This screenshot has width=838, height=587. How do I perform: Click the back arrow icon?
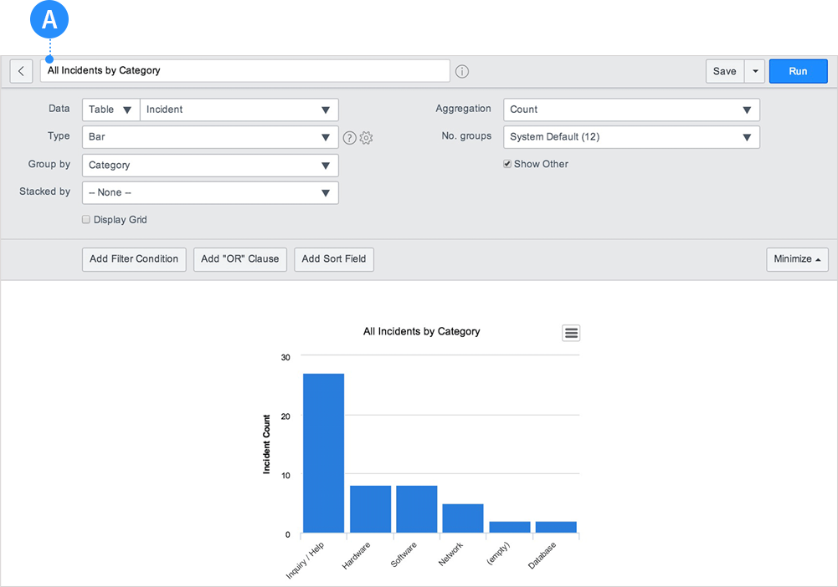tap(21, 71)
